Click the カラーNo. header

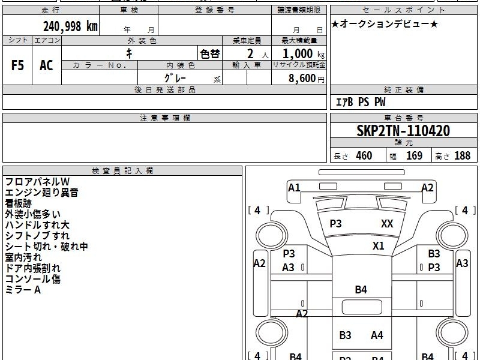coord(100,65)
